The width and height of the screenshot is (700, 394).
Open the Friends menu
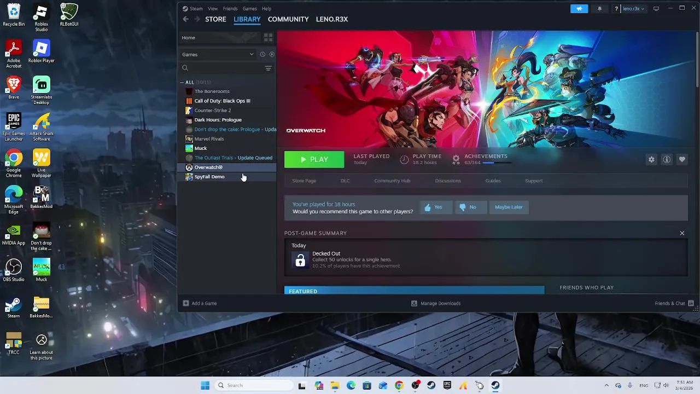point(230,9)
